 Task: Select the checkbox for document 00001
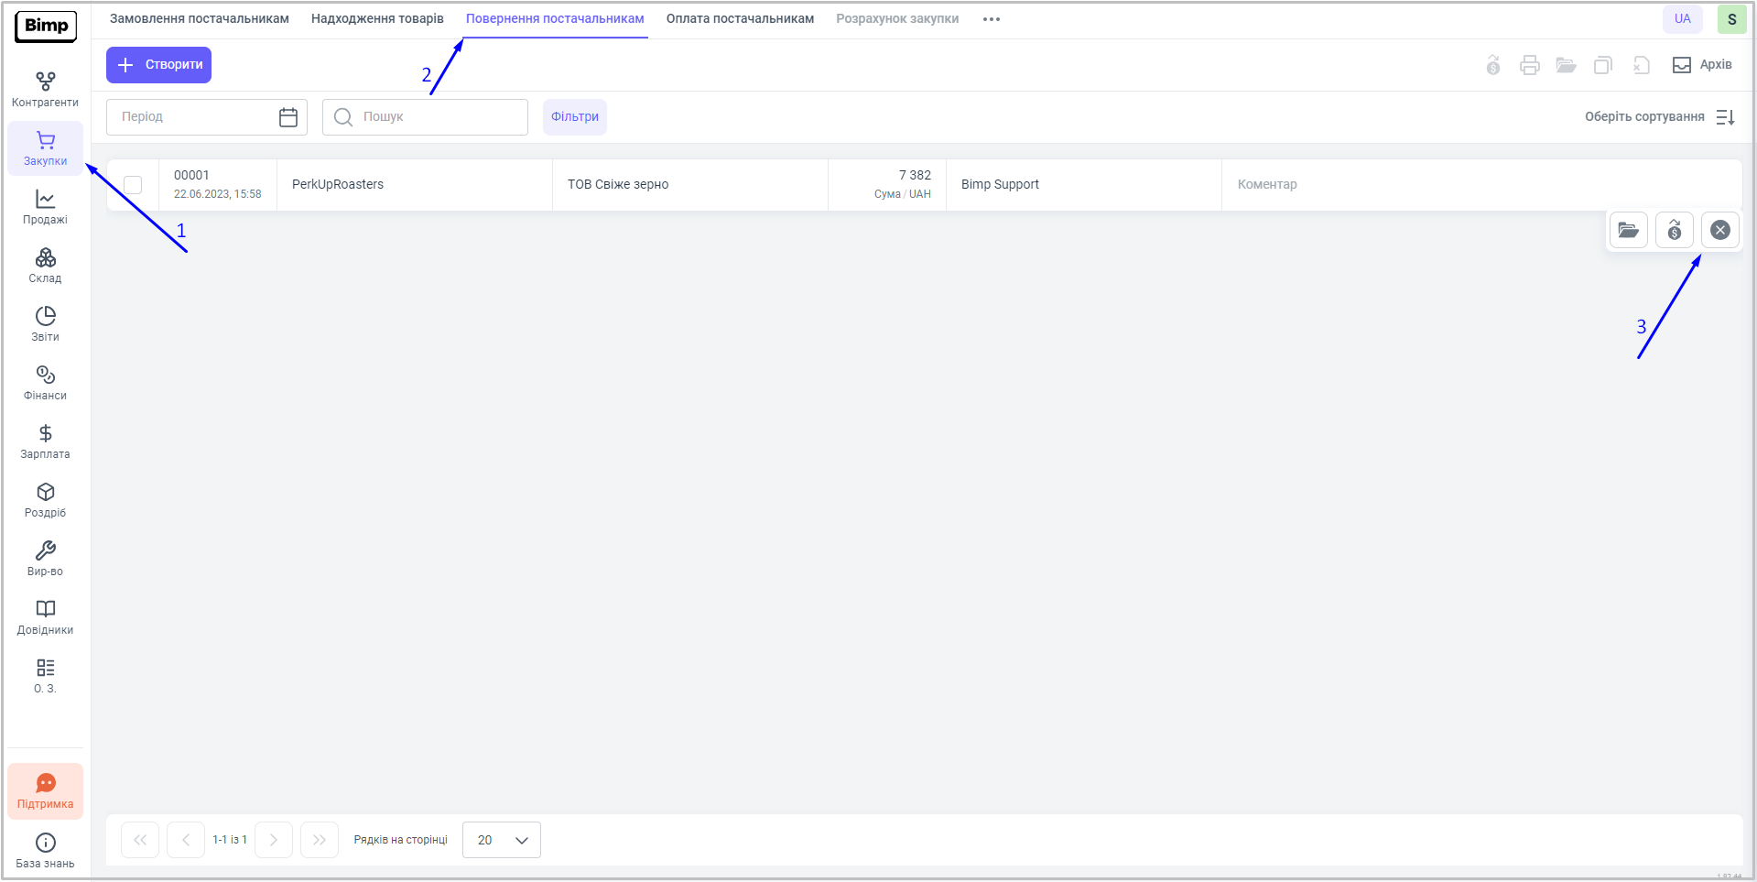133,185
